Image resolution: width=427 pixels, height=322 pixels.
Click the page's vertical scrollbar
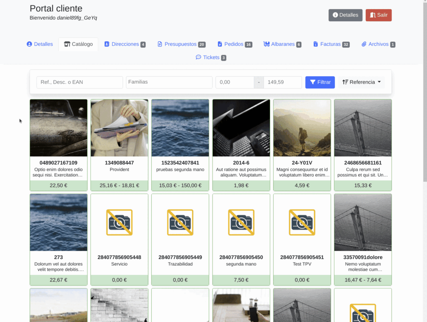pos(424,92)
